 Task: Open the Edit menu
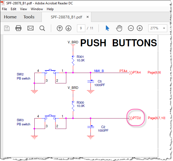(x=13, y=9)
